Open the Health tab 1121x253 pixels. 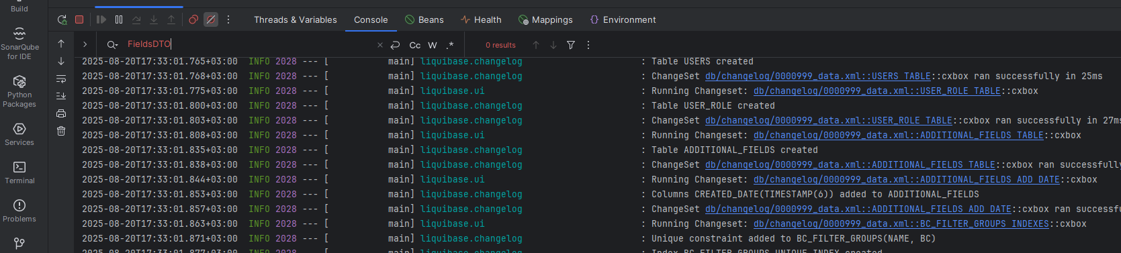[481, 19]
